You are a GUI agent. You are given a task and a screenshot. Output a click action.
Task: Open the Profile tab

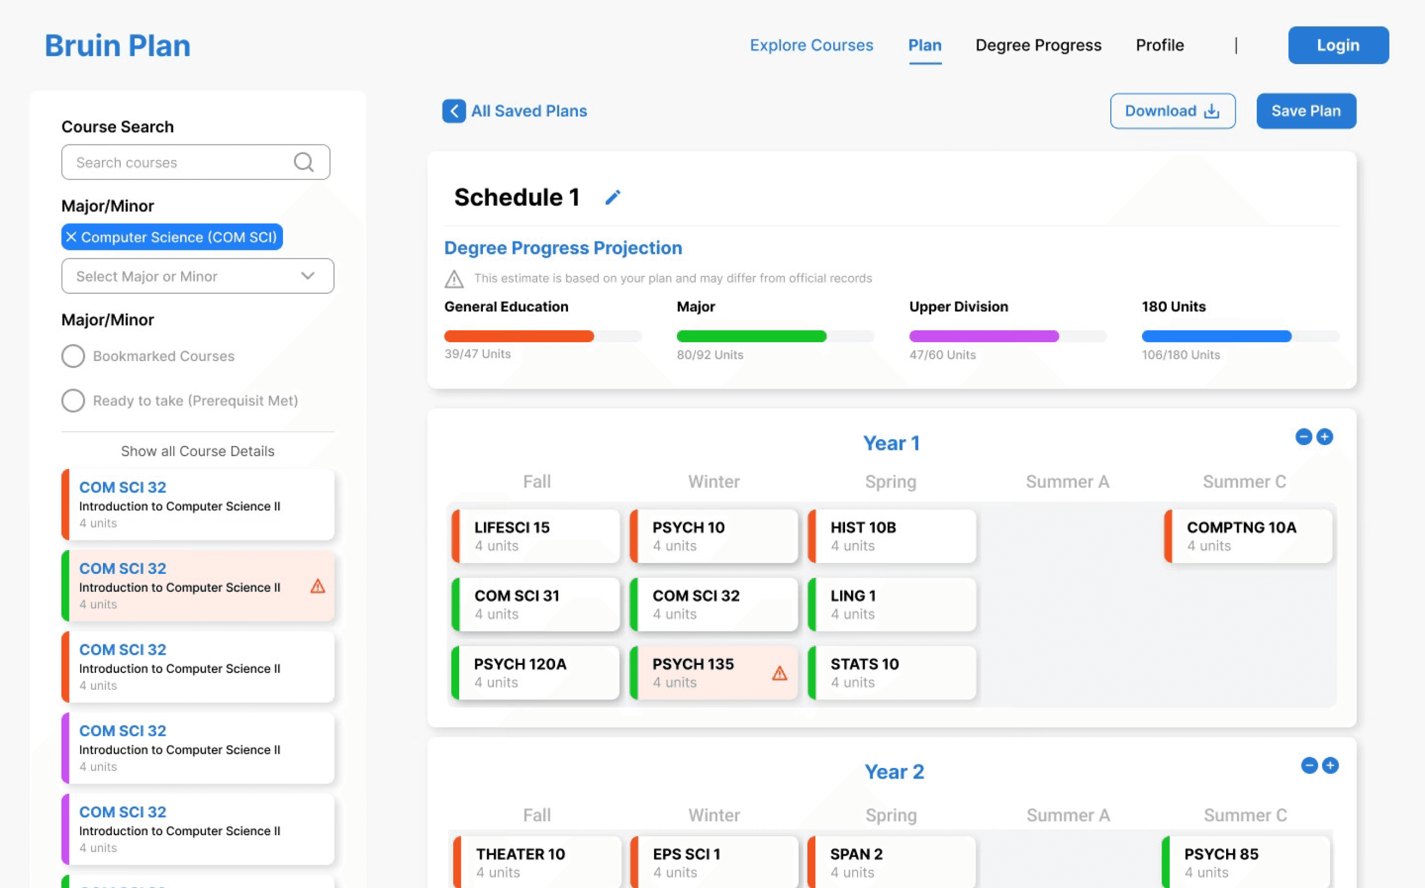[x=1159, y=45]
